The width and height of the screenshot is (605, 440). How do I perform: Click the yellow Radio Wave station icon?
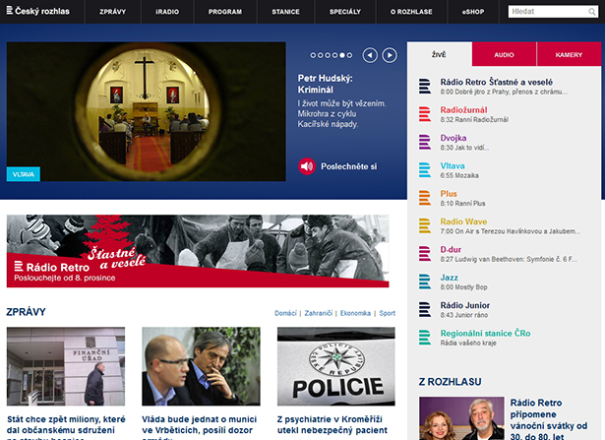(425, 225)
